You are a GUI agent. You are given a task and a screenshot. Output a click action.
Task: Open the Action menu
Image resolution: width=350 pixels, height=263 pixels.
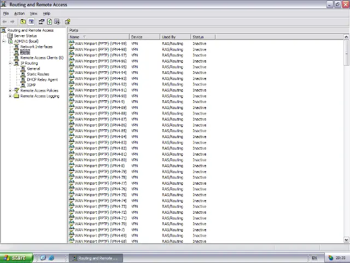pyautogui.click(x=20, y=13)
